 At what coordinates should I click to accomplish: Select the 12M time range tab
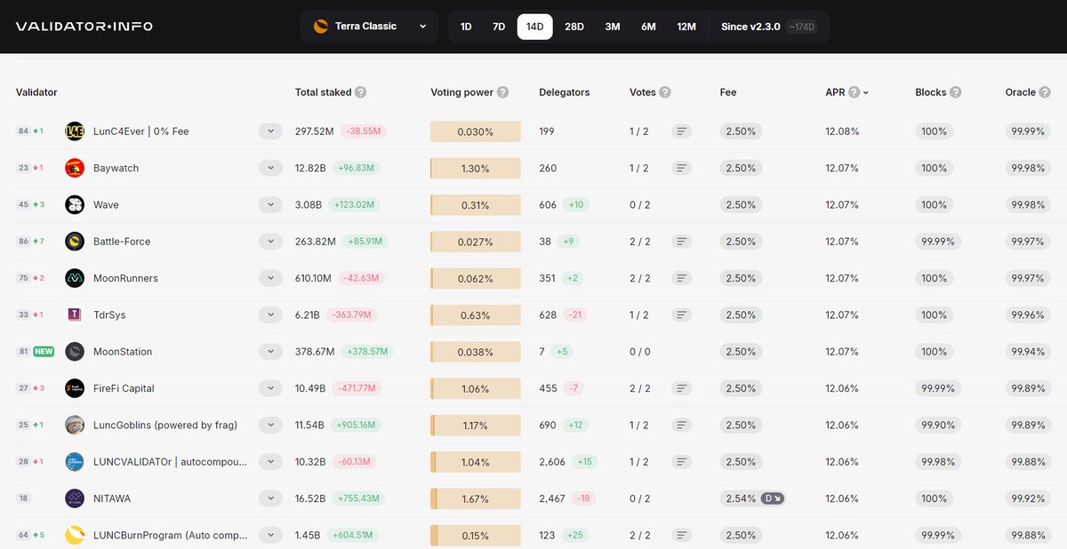coord(686,27)
